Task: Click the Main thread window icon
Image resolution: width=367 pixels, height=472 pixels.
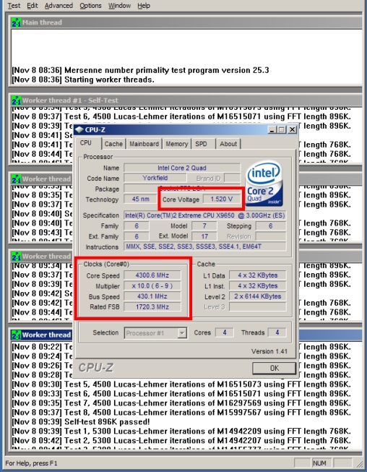Action: coord(16,22)
